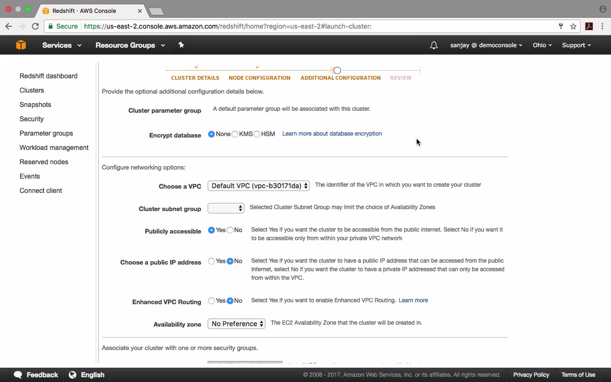Open the notifications bell
This screenshot has width=611, height=382.
[x=433, y=45]
